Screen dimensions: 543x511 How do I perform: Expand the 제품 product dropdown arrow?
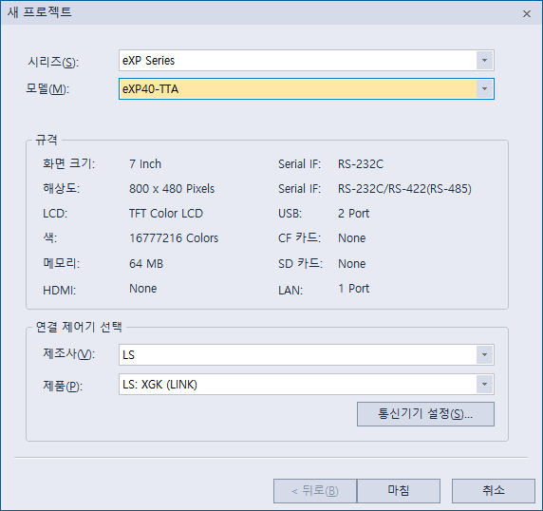point(484,384)
